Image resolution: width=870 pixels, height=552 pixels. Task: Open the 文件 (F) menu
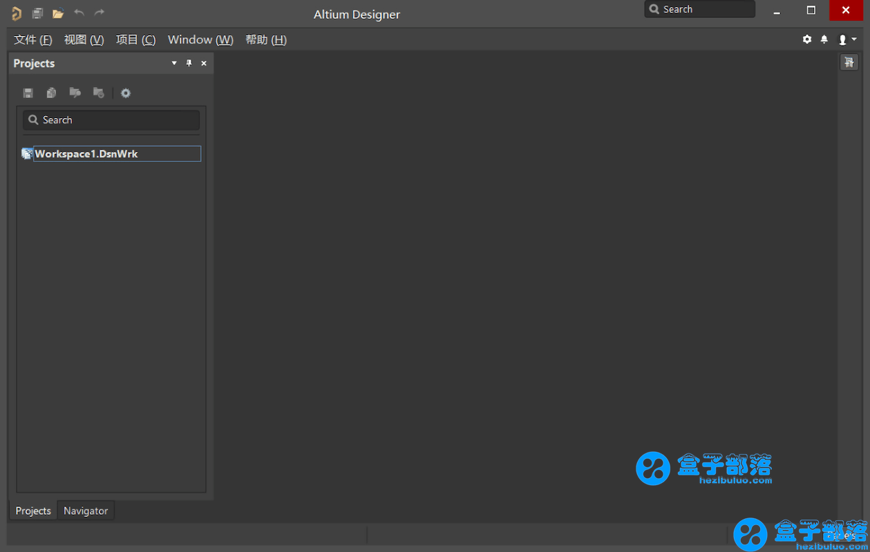[x=33, y=40]
